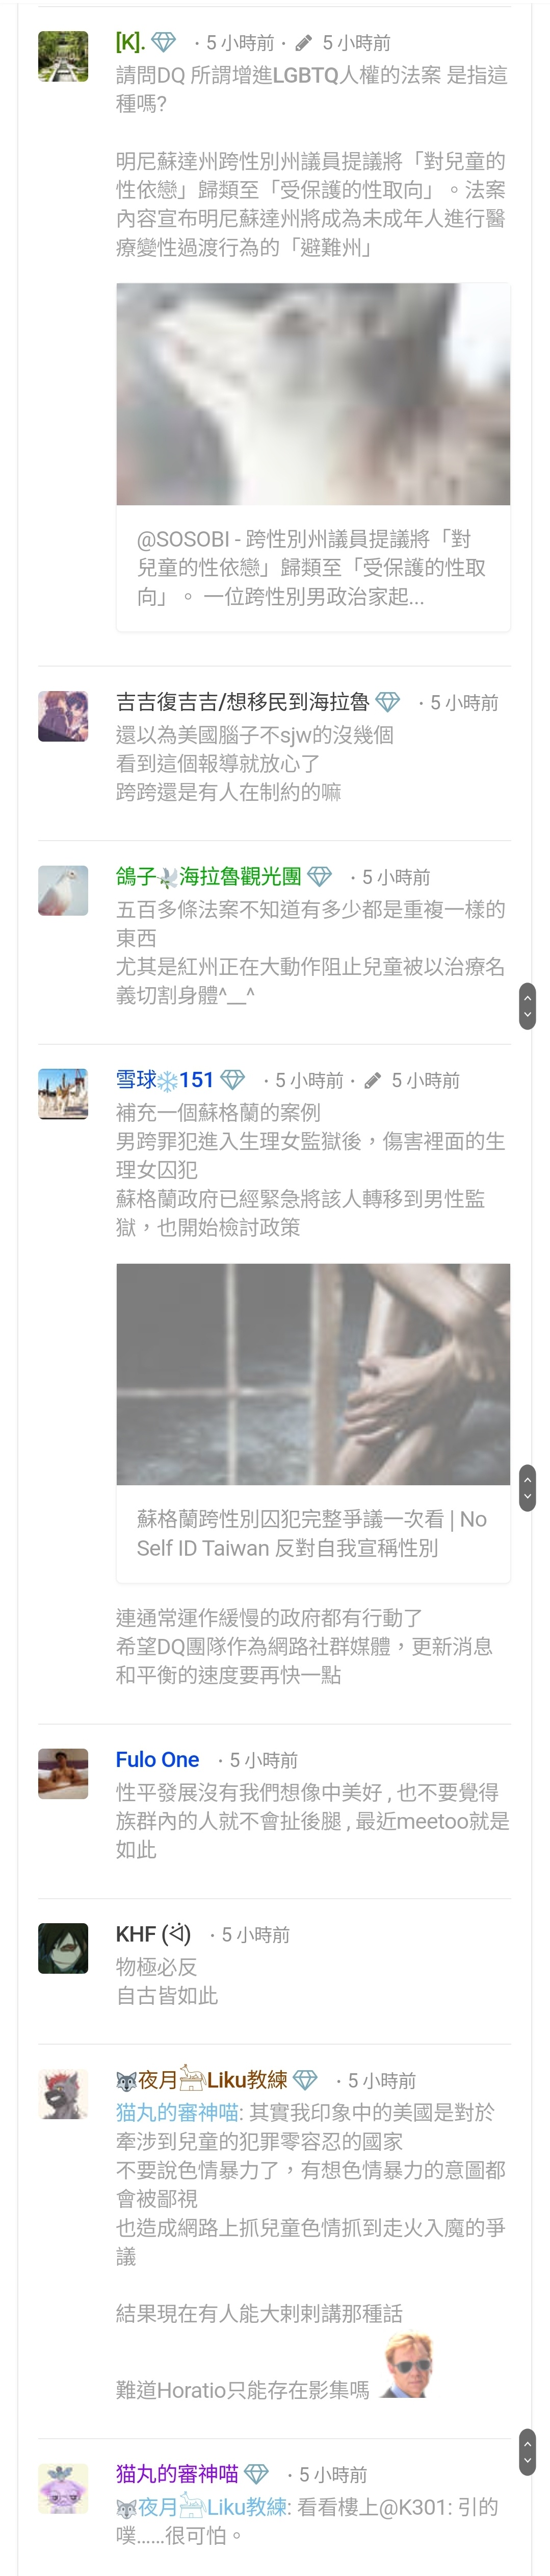The width and height of the screenshot is (550, 2576).
Task: Click the pencil edit icon on [K].'s post
Action: coord(303,43)
